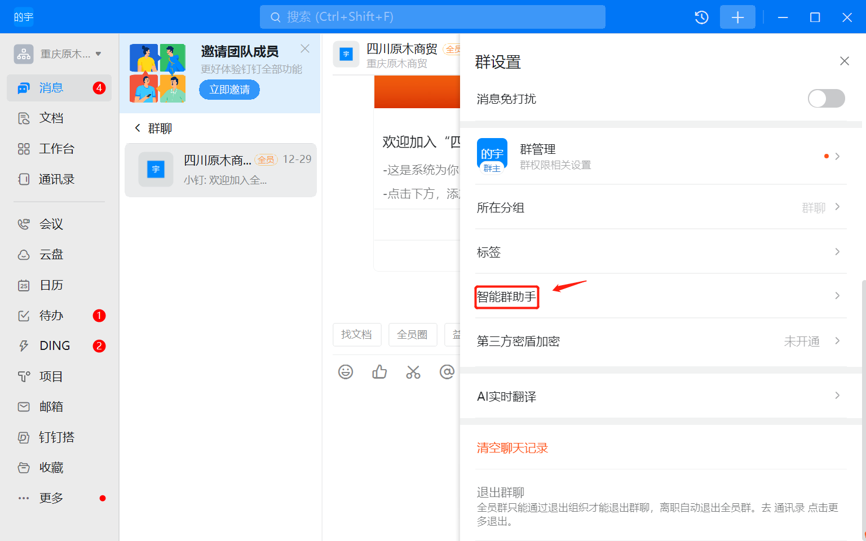Screen dimensions: 866x541
Task: Open the Documents (文档) sidebar icon
Action: (24, 118)
